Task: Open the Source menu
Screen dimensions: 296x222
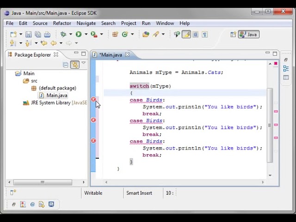Action: pos(40,23)
